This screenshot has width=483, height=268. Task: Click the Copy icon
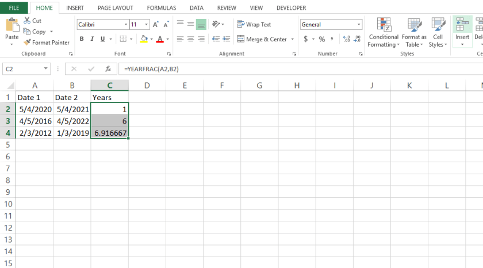click(x=27, y=32)
